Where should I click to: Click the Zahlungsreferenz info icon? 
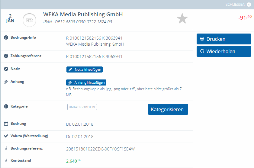(x=6, y=56)
